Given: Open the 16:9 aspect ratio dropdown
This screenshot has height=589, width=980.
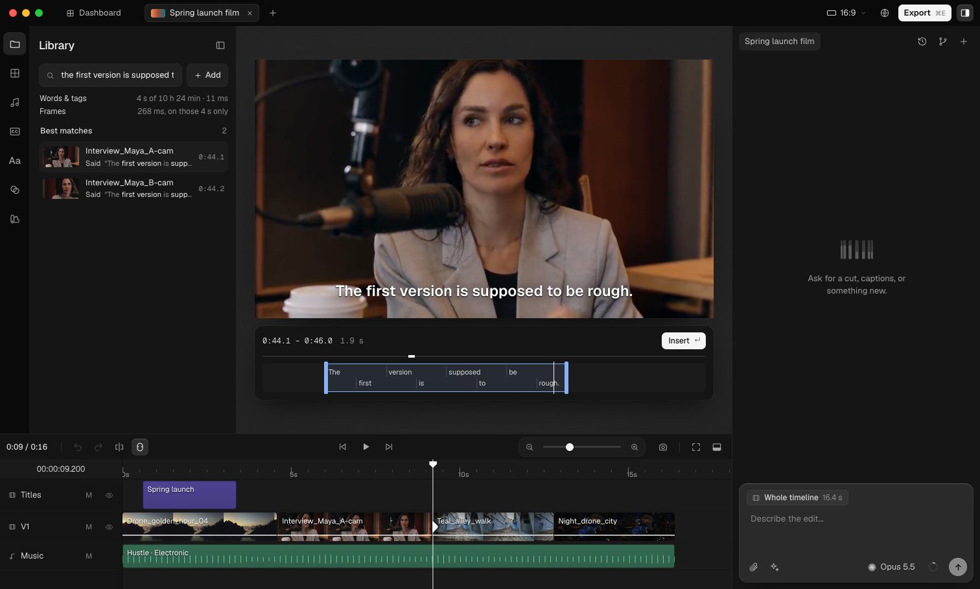Looking at the screenshot, I should click(x=846, y=13).
